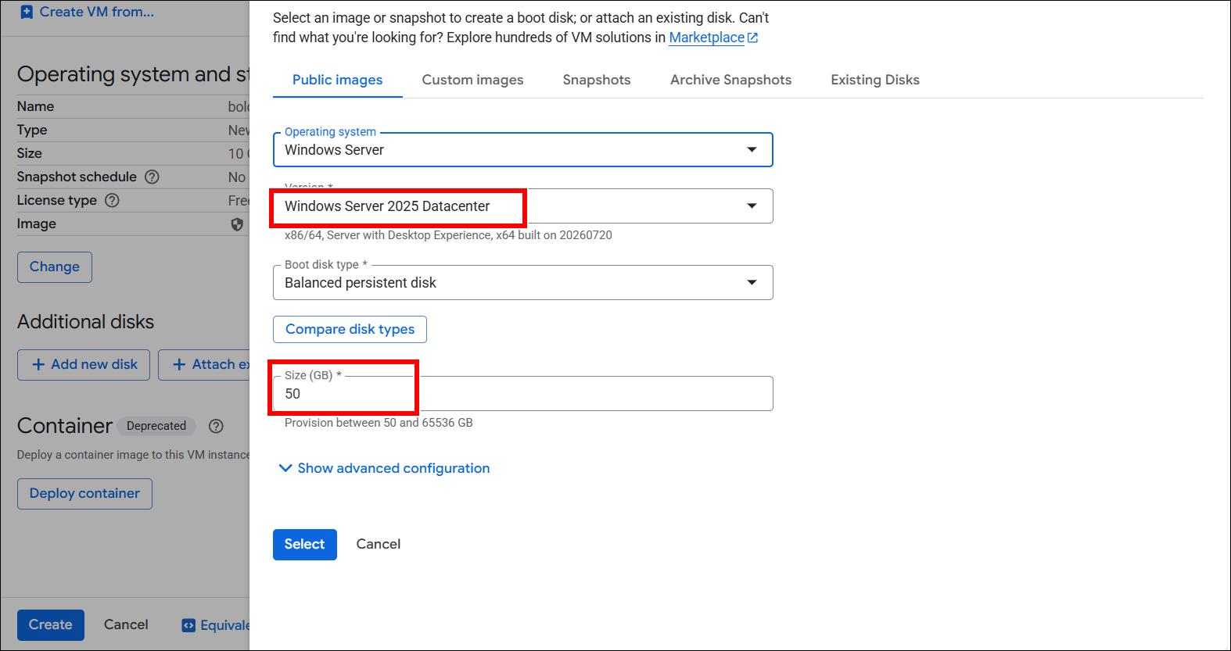Click the 'Additional disks' heading

point(86,322)
